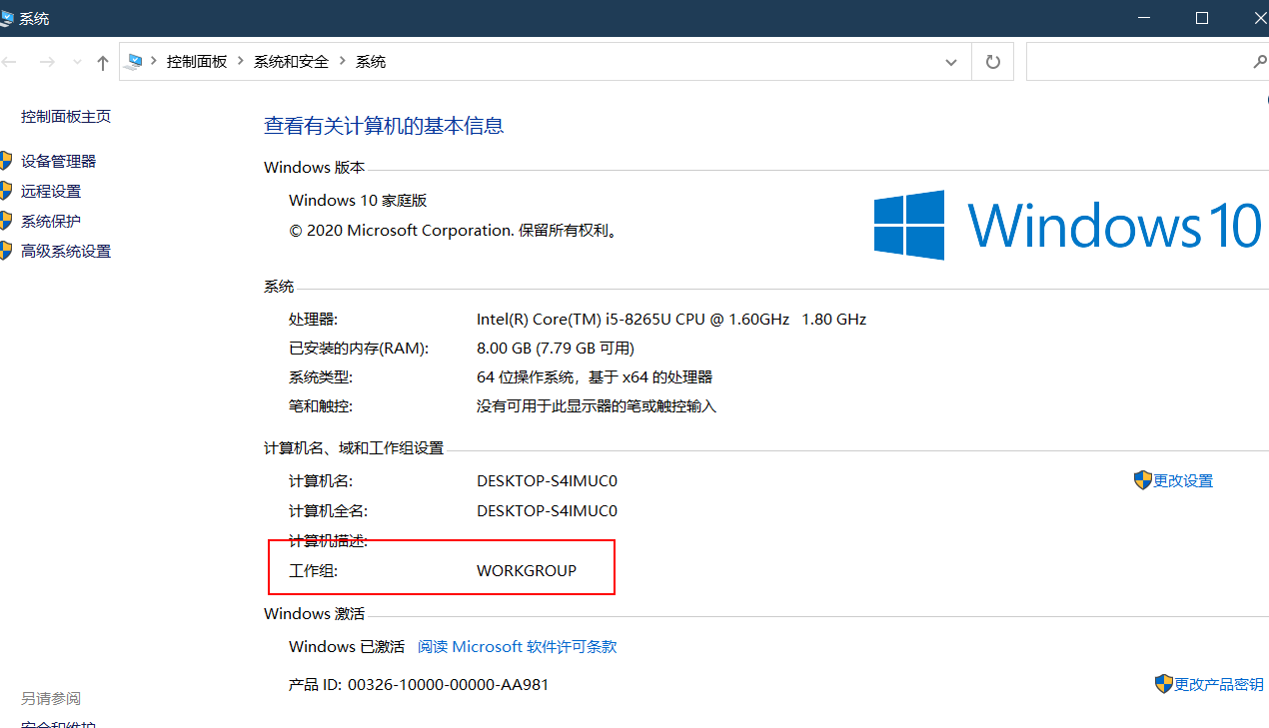Screen dimensions: 1269x728
Task: Expand the address bar history dropdown
Action: point(951,62)
